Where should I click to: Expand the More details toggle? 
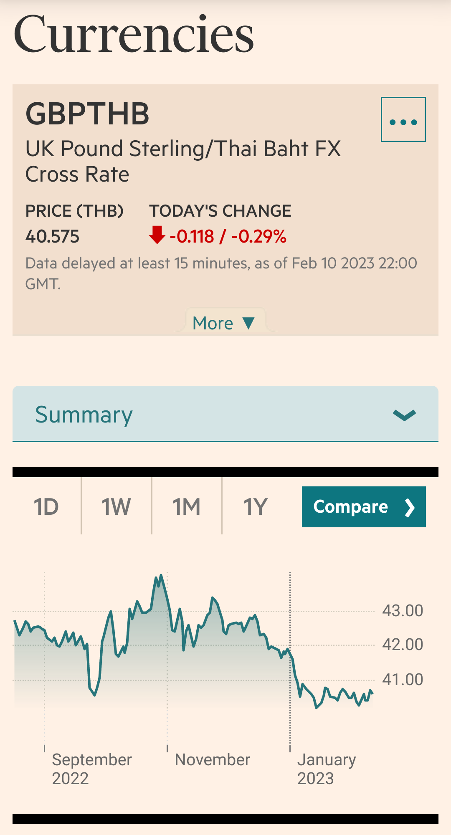click(x=223, y=323)
